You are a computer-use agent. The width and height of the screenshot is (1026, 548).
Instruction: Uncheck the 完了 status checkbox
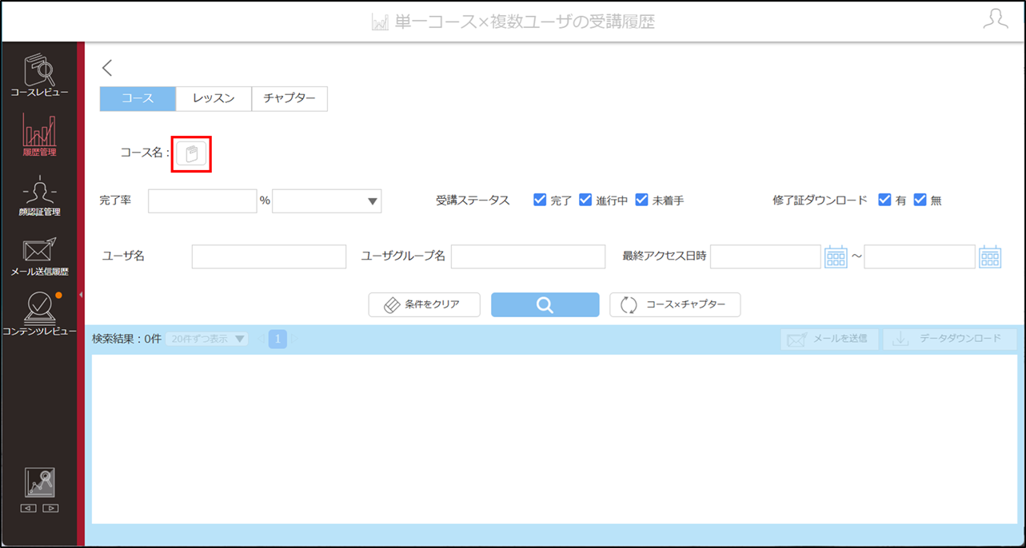pos(540,200)
